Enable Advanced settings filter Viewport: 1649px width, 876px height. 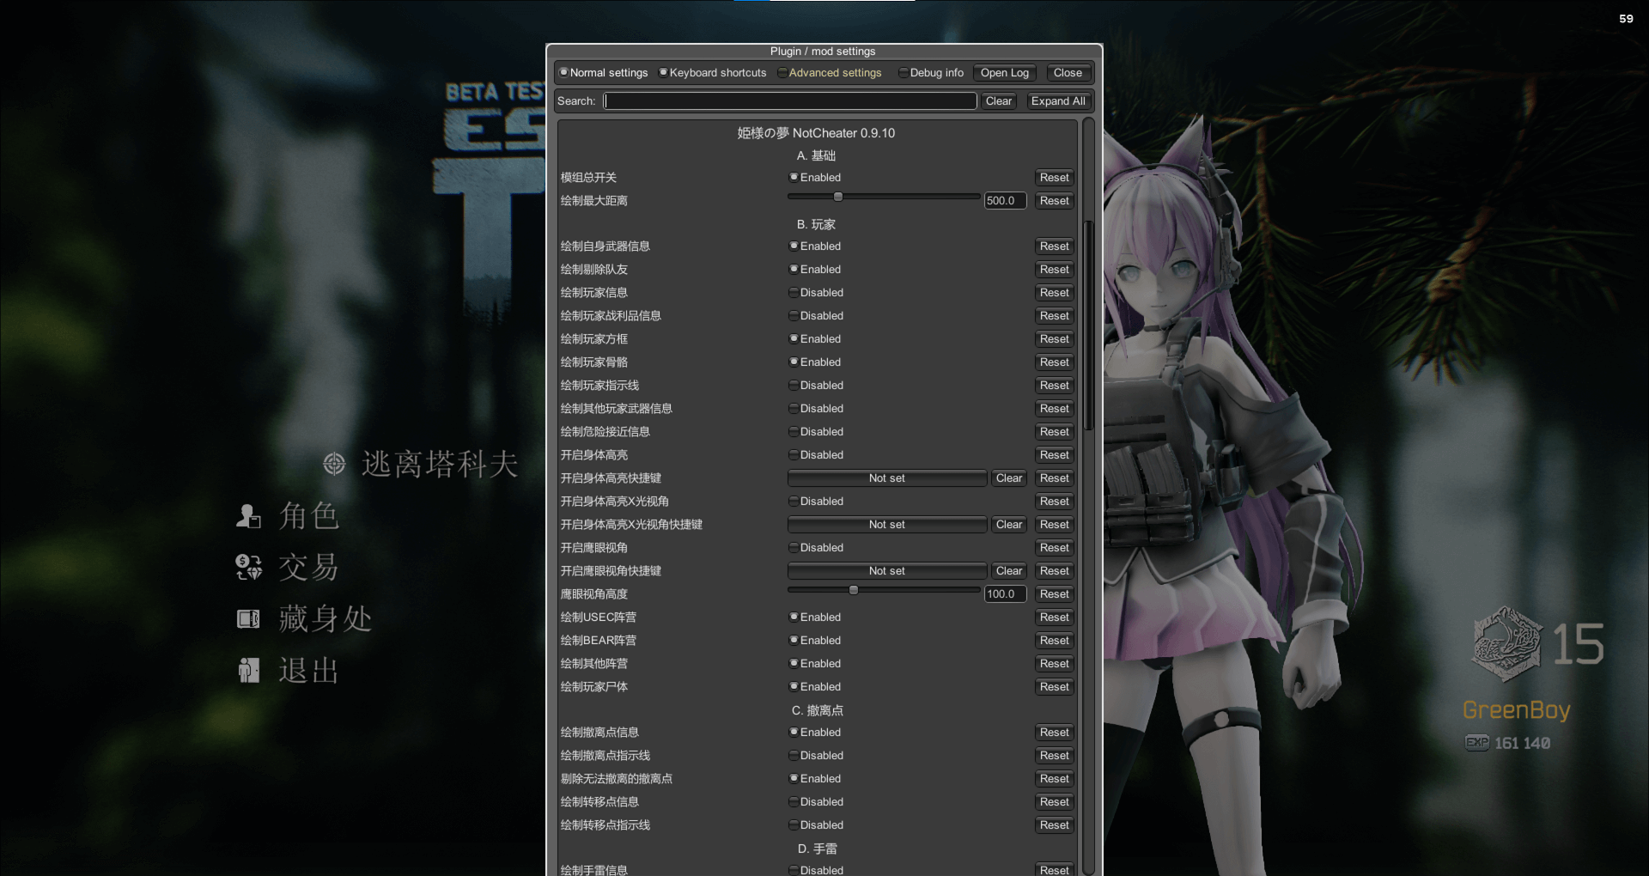pos(829,73)
